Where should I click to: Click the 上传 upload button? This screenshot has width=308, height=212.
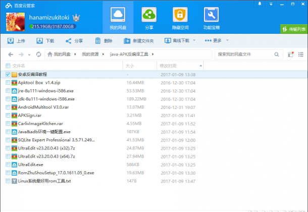[x=16, y=41]
